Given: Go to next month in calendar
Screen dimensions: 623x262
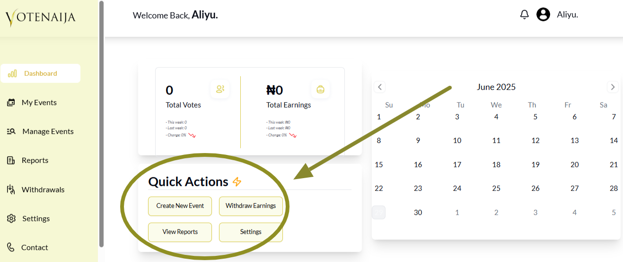Looking at the screenshot, I should click(x=613, y=87).
